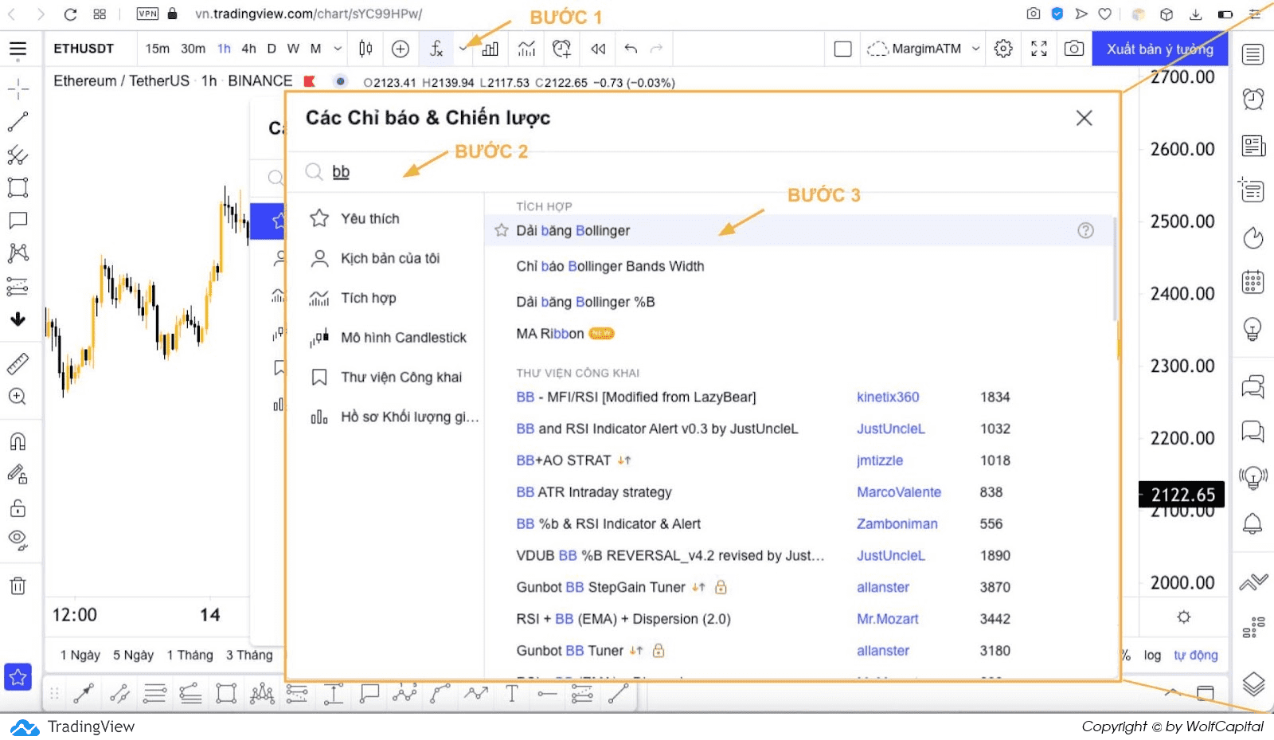Open the notifications bell panel
The image size is (1274, 740).
[x=1253, y=523]
